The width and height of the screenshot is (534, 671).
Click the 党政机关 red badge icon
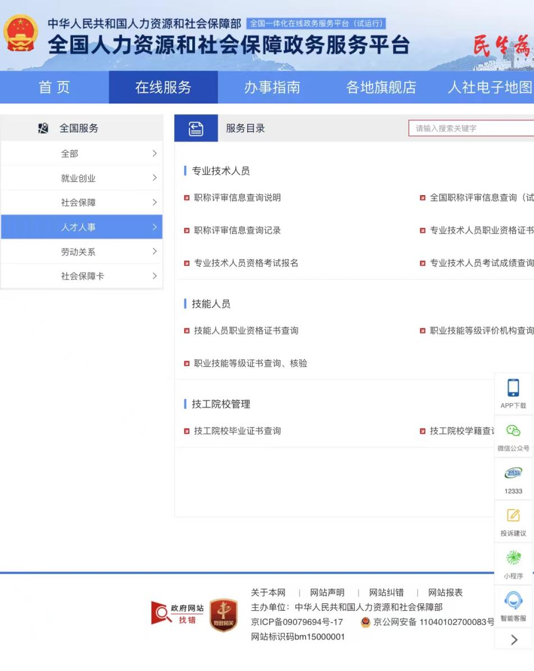[x=223, y=613]
